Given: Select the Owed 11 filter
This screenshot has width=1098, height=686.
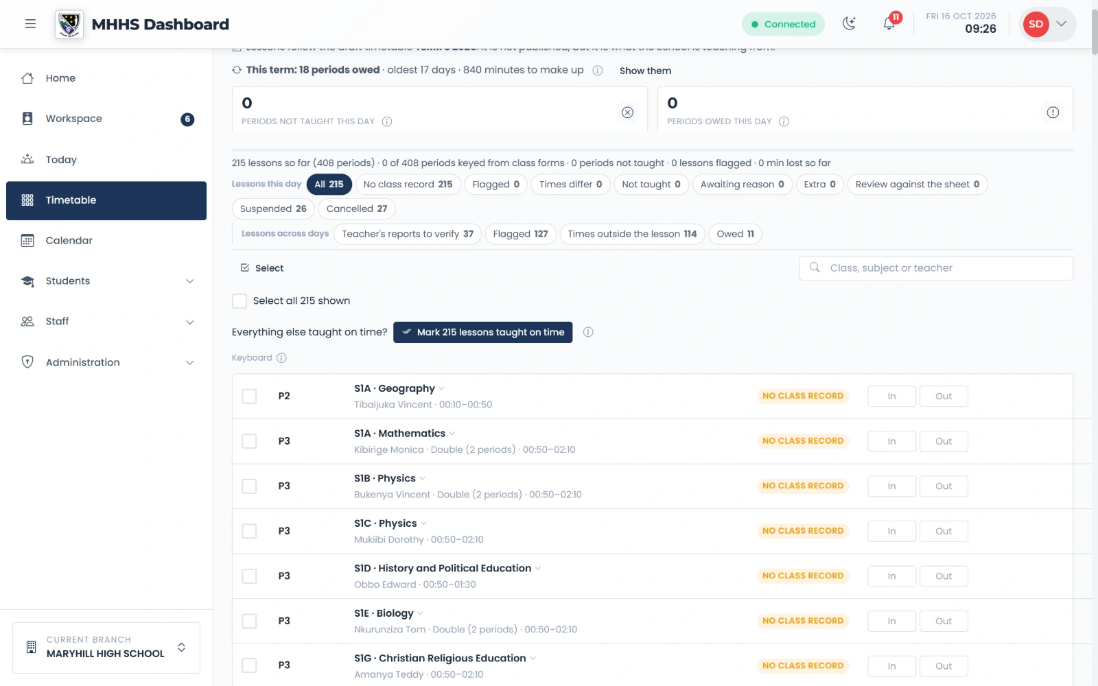Looking at the screenshot, I should pos(735,234).
